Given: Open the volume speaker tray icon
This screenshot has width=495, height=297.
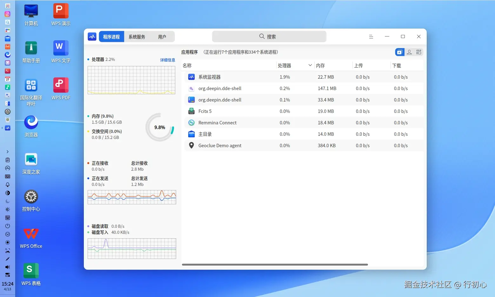Looking at the screenshot, I should point(8,267).
